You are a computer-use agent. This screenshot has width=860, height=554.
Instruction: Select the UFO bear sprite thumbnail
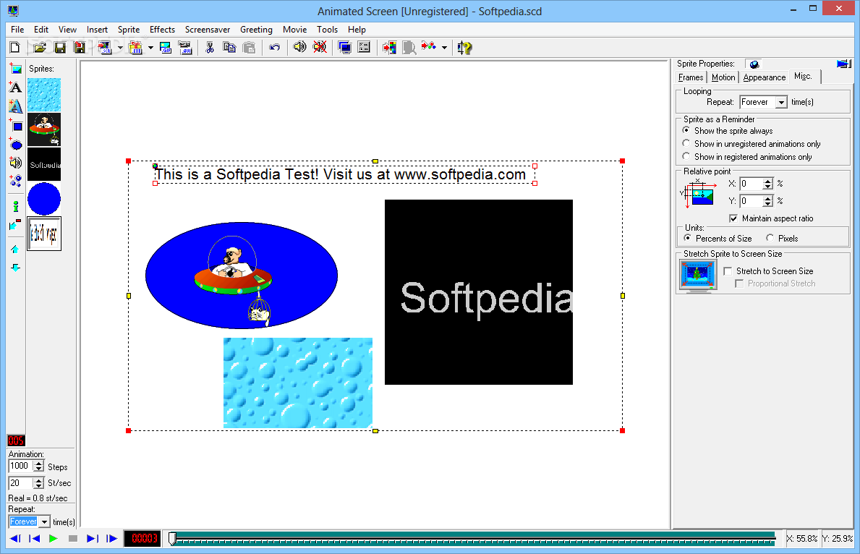pyautogui.click(x=44, y=129)
